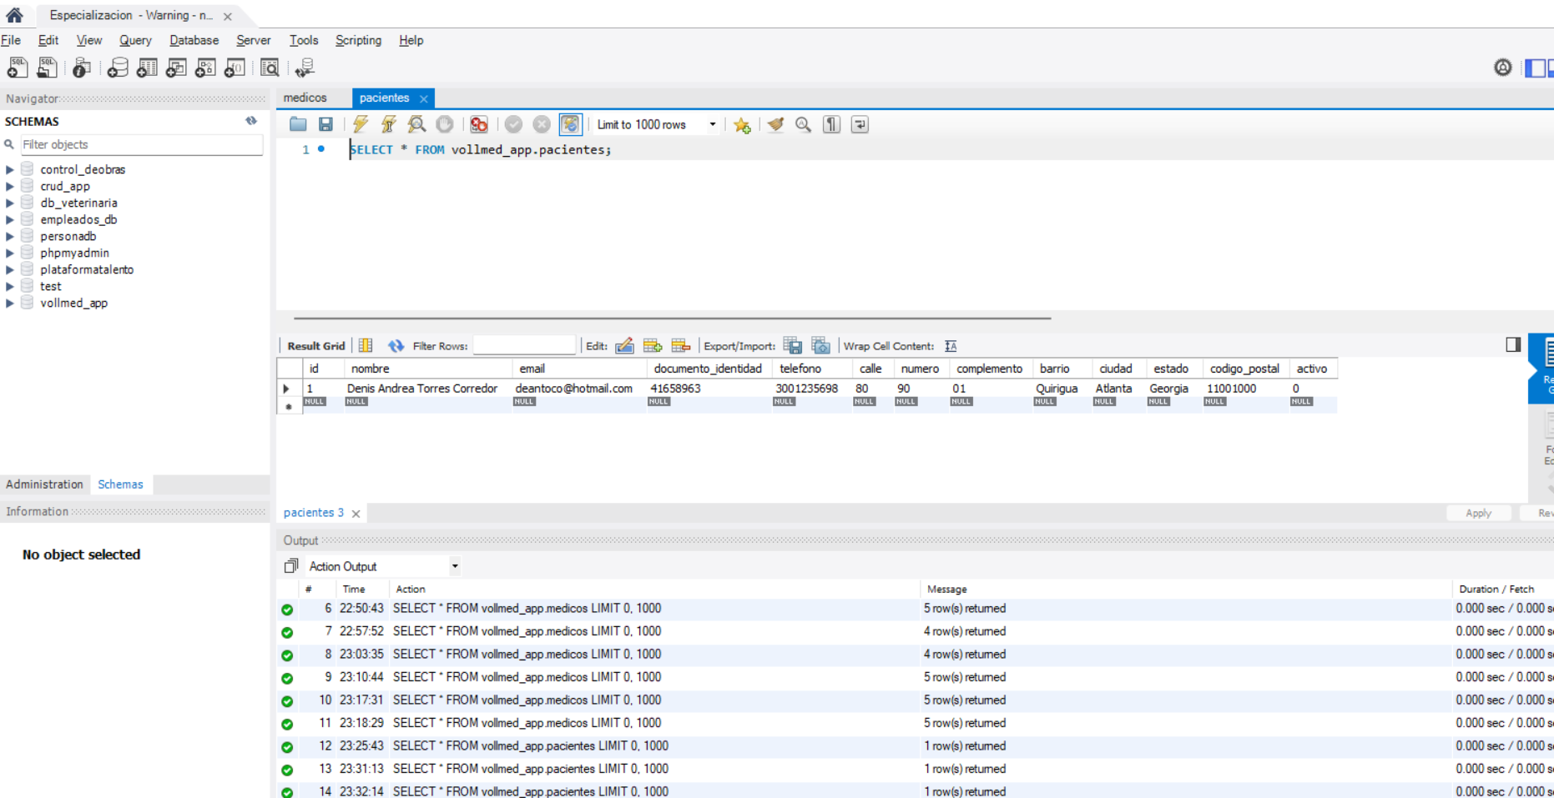Save the script to a file
The height and width of the screenshot is (798, 1554).
325,124
